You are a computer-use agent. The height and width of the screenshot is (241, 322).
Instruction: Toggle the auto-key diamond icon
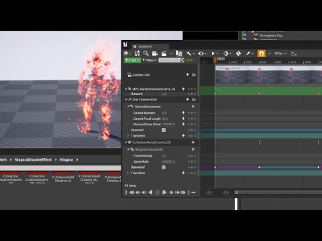pos(238,54)
